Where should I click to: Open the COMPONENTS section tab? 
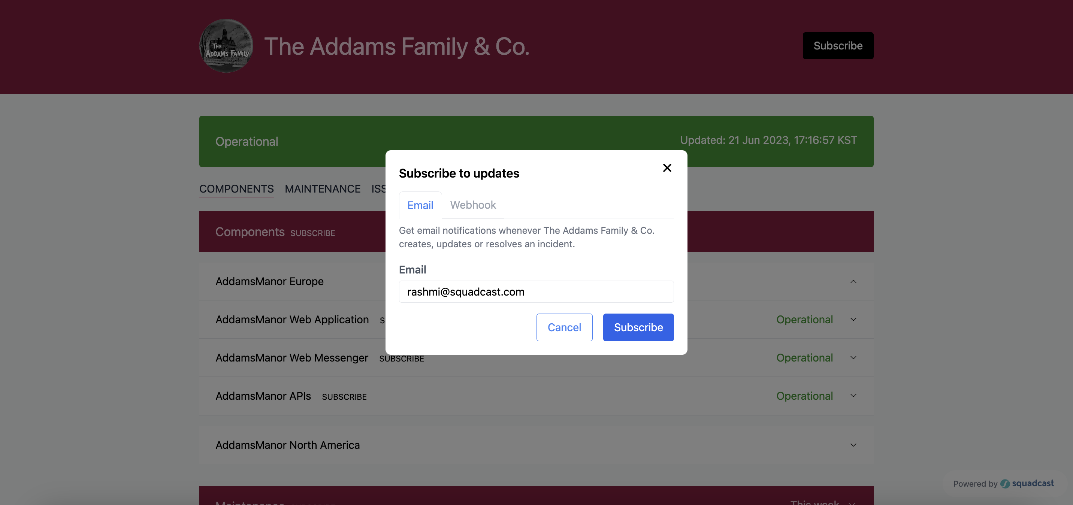coord(236,188)
